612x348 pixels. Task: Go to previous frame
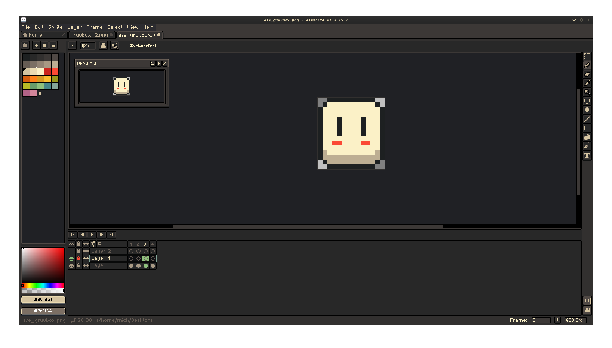pyautogui.click(x=82, y=235)
